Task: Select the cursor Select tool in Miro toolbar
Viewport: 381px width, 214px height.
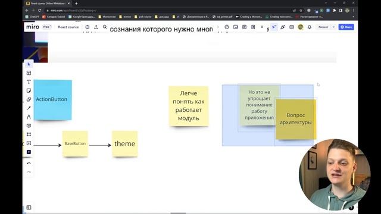Action: tap(29, 64)
